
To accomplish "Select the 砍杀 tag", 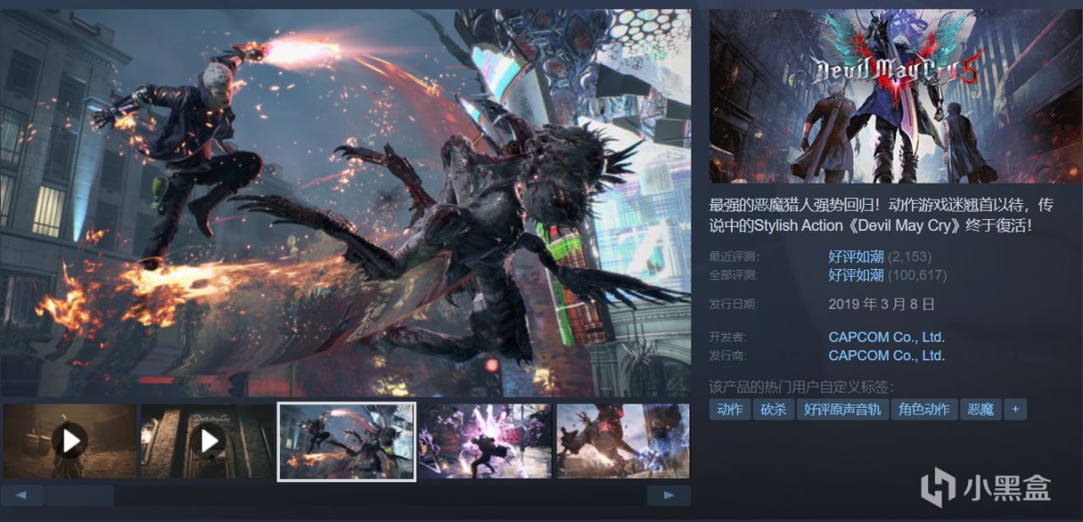I will (773, 409).
